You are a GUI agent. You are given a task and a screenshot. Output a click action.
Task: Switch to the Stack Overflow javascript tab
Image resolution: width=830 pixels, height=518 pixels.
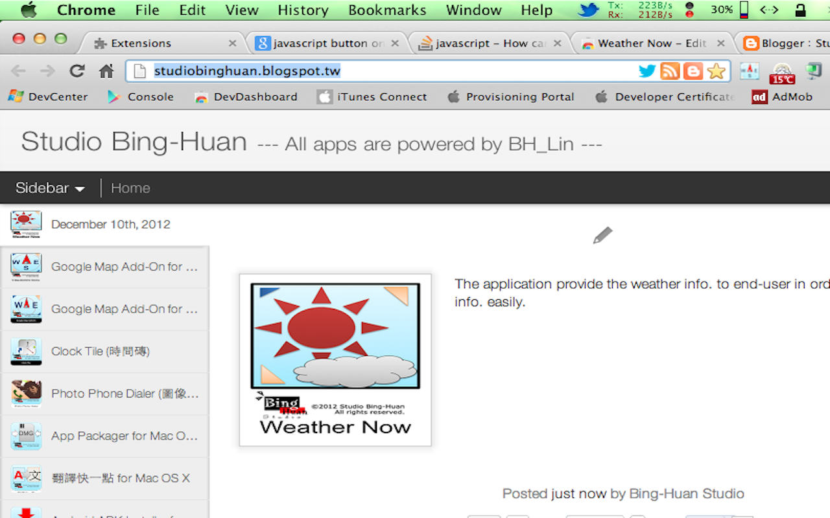click(x=490, y=43)
